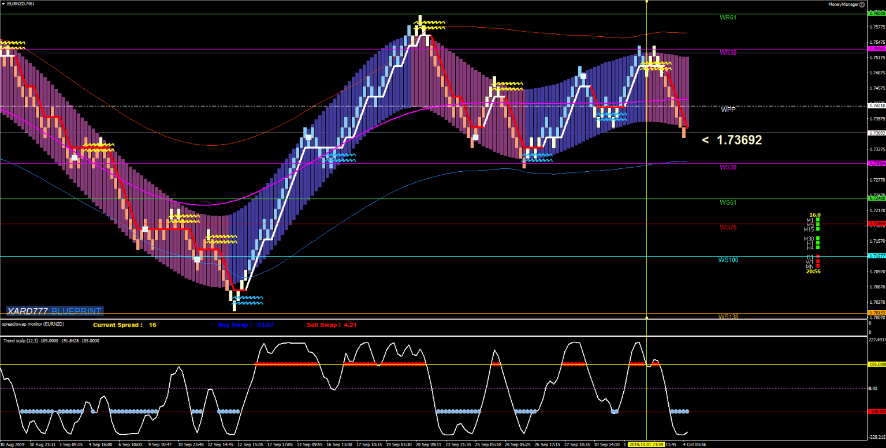
Task: Click the green square beside M30
Action: (818, 239)
